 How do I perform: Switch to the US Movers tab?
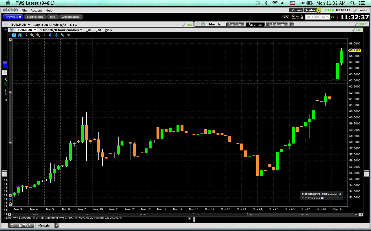(277, 25)
